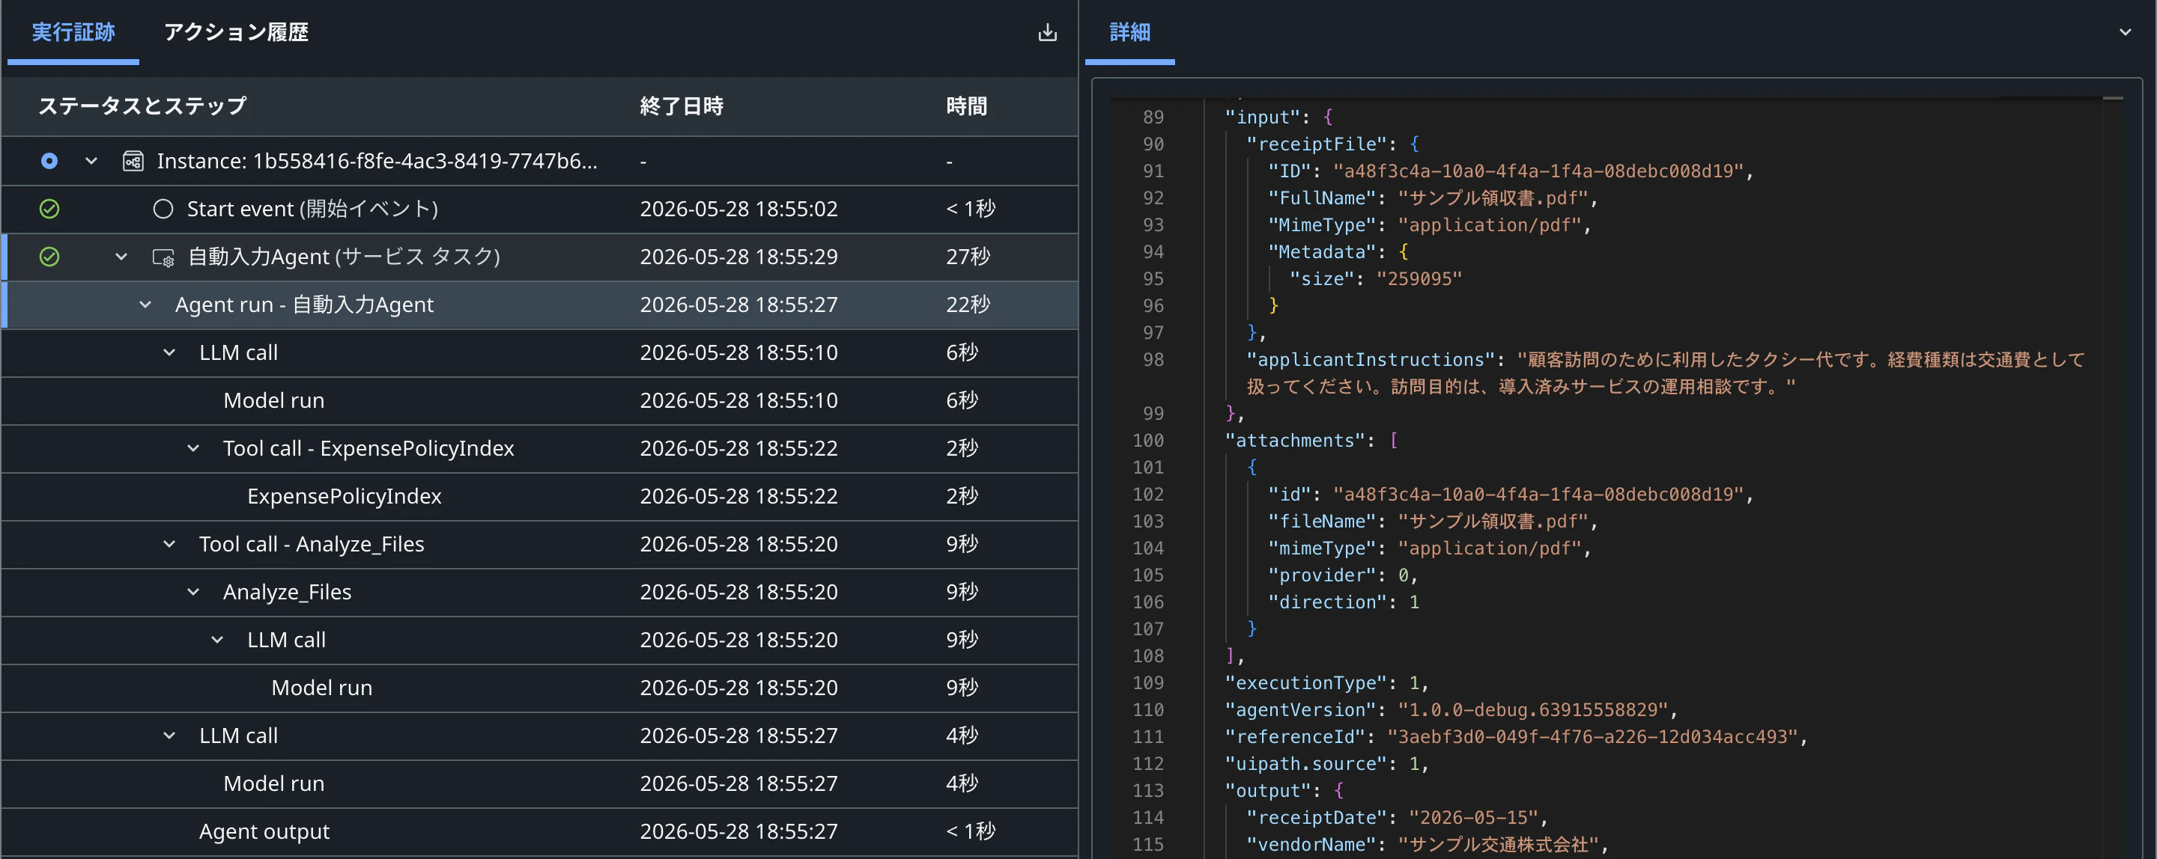Collapse the Analyze_Files child row
Viewport: 2157px width, 859px height.
pos(193,592)
